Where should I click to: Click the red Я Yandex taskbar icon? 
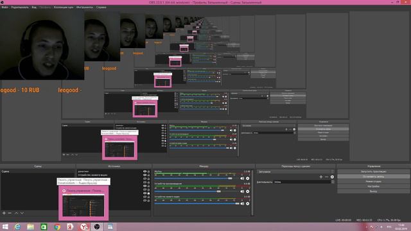pos(70,227)
